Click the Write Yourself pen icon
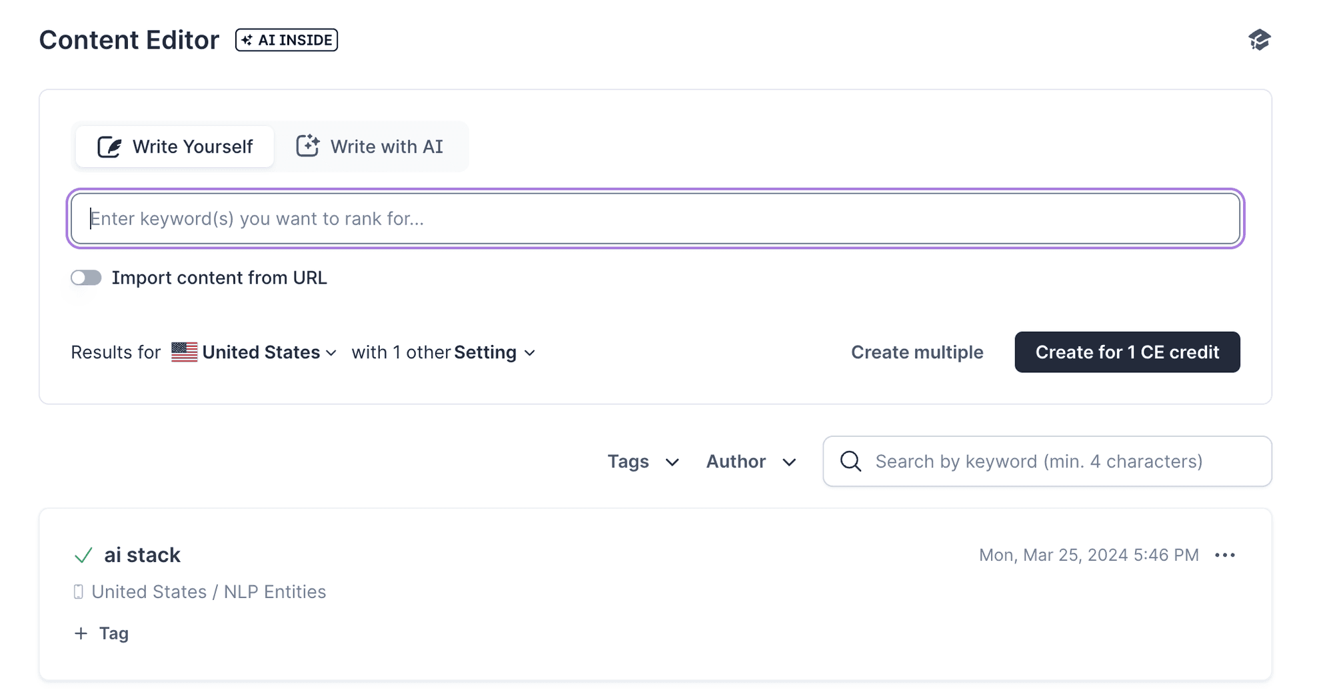1333x690 pixels. tap(109, 147)
